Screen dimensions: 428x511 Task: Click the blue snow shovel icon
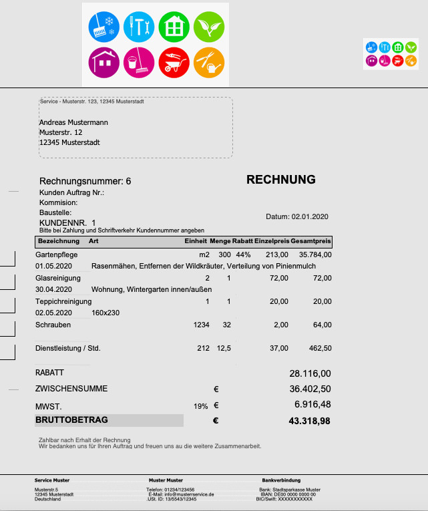click(104, 27)
